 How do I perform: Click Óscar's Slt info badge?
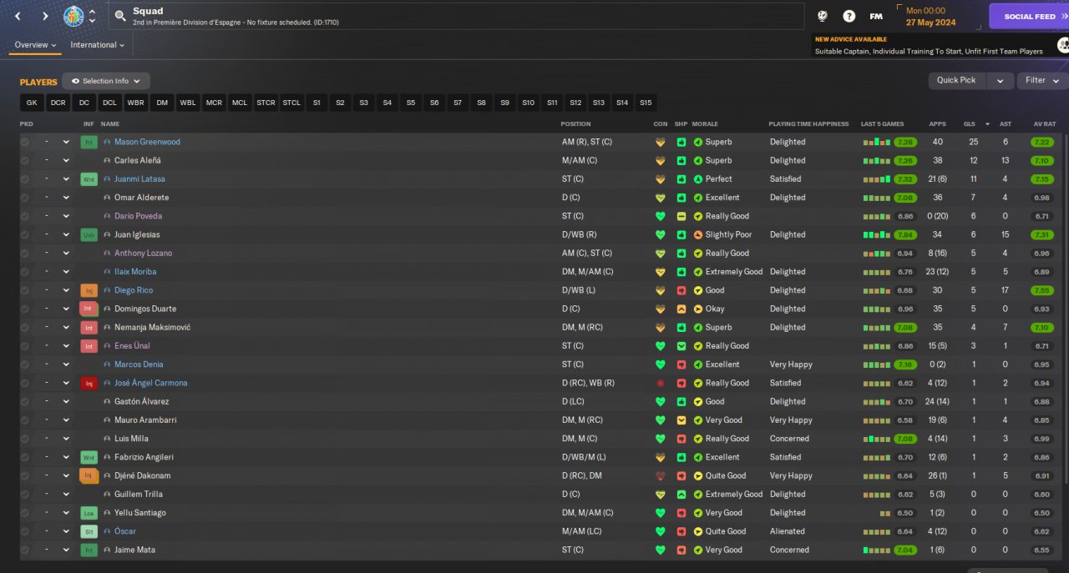[x=89, y=531]
